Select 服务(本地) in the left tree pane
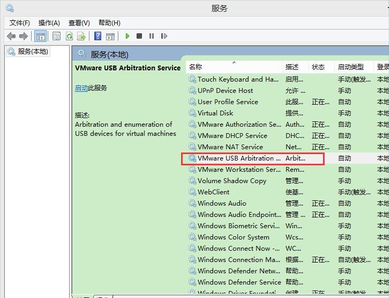This screenshot has width=390, height=298. 32,52
